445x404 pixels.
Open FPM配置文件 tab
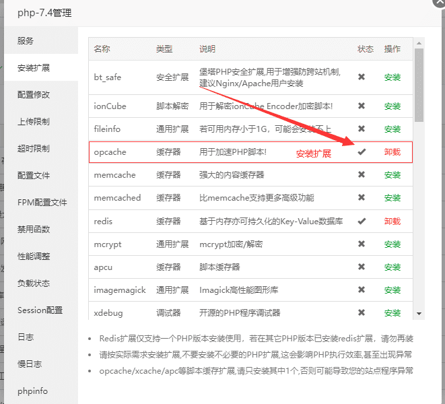41,203
